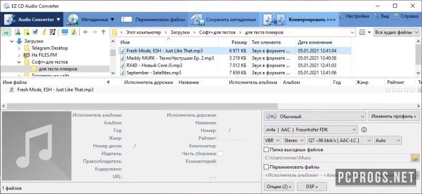Click the broom clear-list icon
Screen dimensions: 422x194
pyautogui.click(x=44, y=32)
